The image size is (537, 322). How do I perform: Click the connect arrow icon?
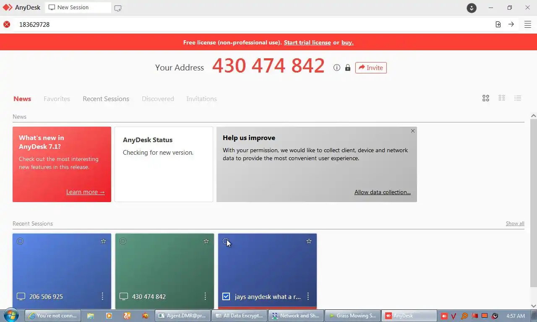[511, 24]
